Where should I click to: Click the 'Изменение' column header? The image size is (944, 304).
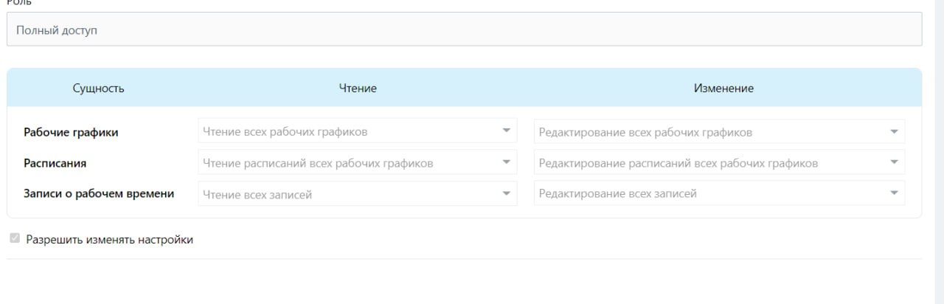coord(723,89)
